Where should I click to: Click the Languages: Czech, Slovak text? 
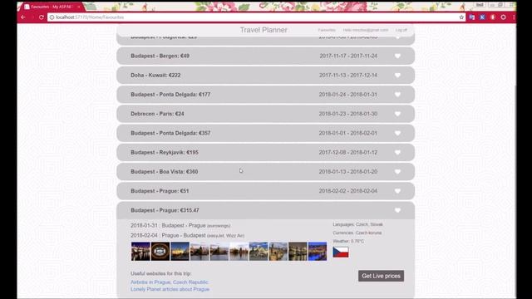point(357,224)
